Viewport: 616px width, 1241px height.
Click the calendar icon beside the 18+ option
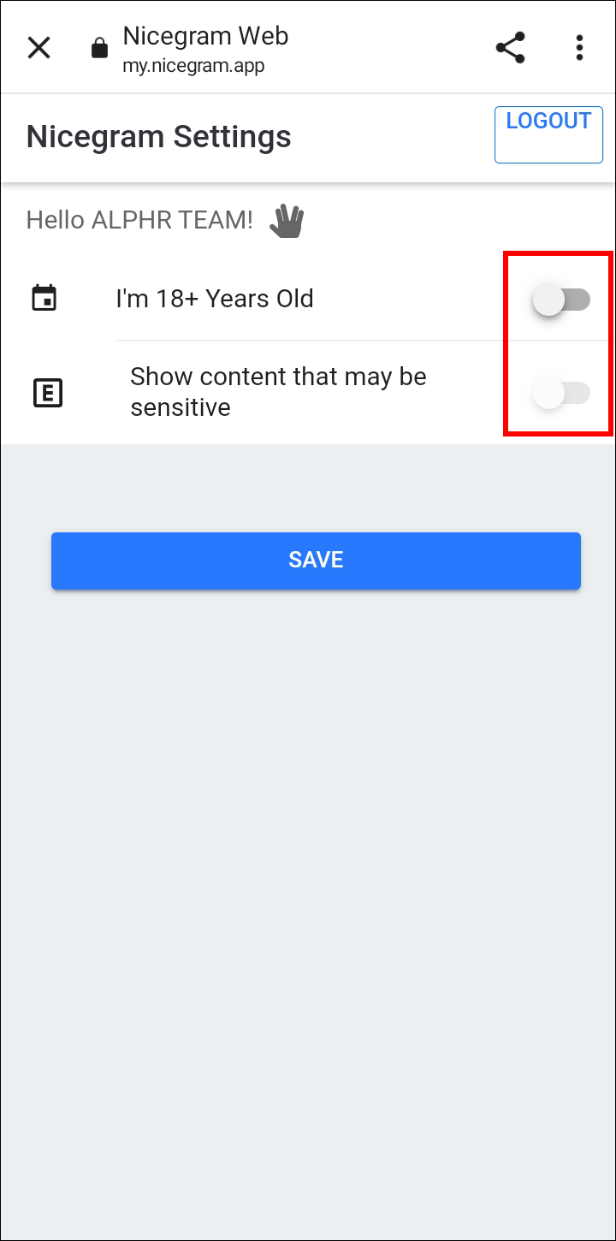(x=44, y=298)
